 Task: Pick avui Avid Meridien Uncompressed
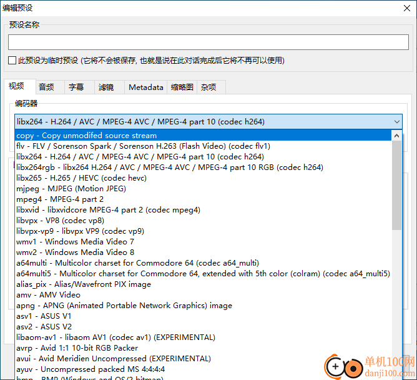[x=203, y=359]
